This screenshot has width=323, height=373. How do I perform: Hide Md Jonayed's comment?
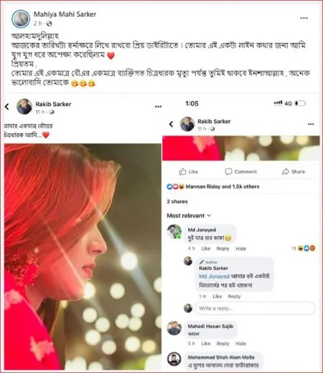240,249
